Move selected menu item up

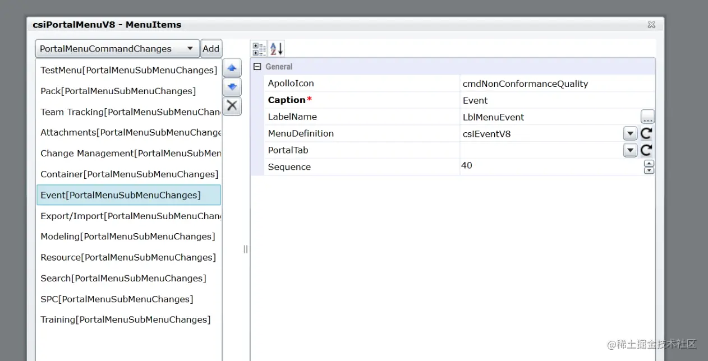[232, 68]
